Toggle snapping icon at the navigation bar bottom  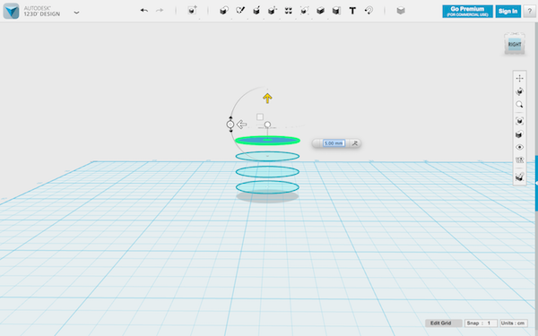point(519,177)
